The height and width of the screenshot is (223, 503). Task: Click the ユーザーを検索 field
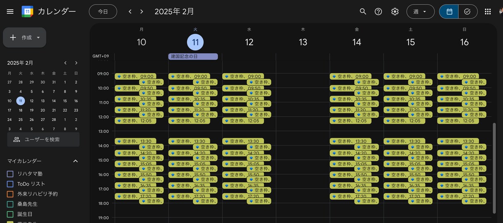tap(43, 139)
